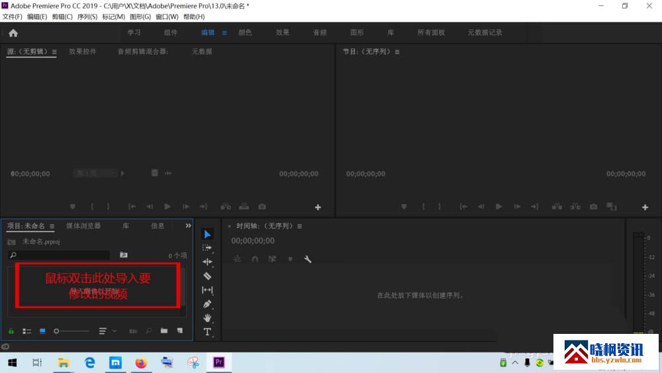
Task: Select the Ripple Edit tool
Action: 207,262
